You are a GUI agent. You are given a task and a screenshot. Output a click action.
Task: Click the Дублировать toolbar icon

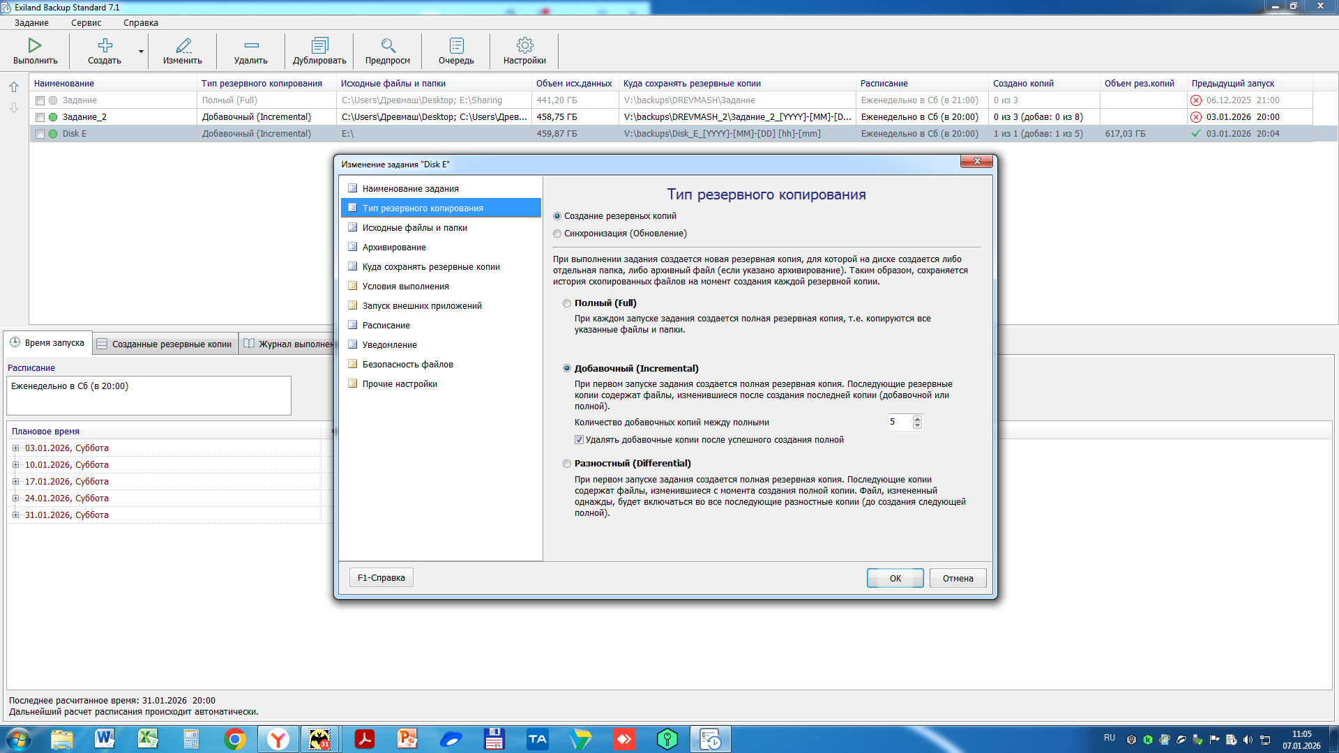319,46
